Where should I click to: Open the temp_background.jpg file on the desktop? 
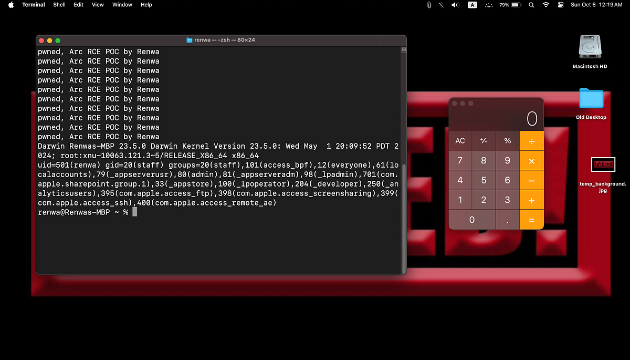click(603, 164)
